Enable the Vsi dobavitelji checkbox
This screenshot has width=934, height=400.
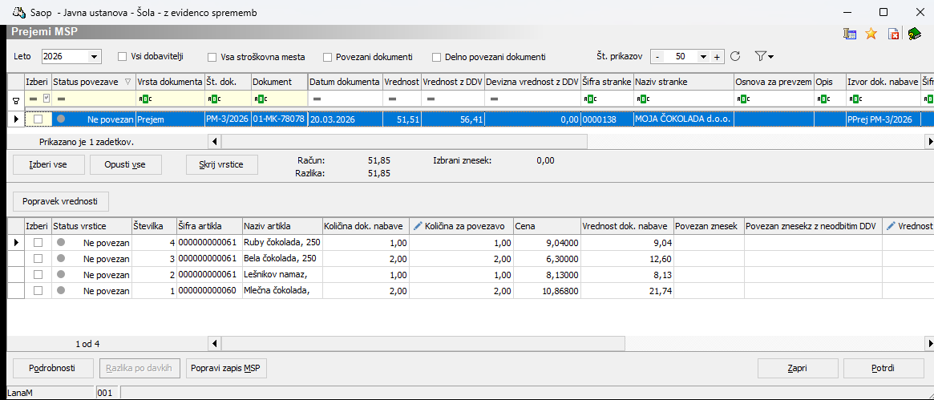pyautogui.click(x=123, y=56)
